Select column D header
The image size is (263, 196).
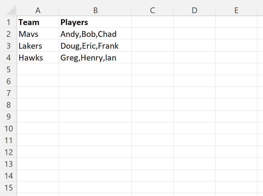click(x=195, y=10)
